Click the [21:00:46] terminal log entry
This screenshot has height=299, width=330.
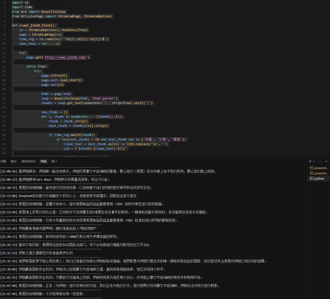[x=108, y=171]
